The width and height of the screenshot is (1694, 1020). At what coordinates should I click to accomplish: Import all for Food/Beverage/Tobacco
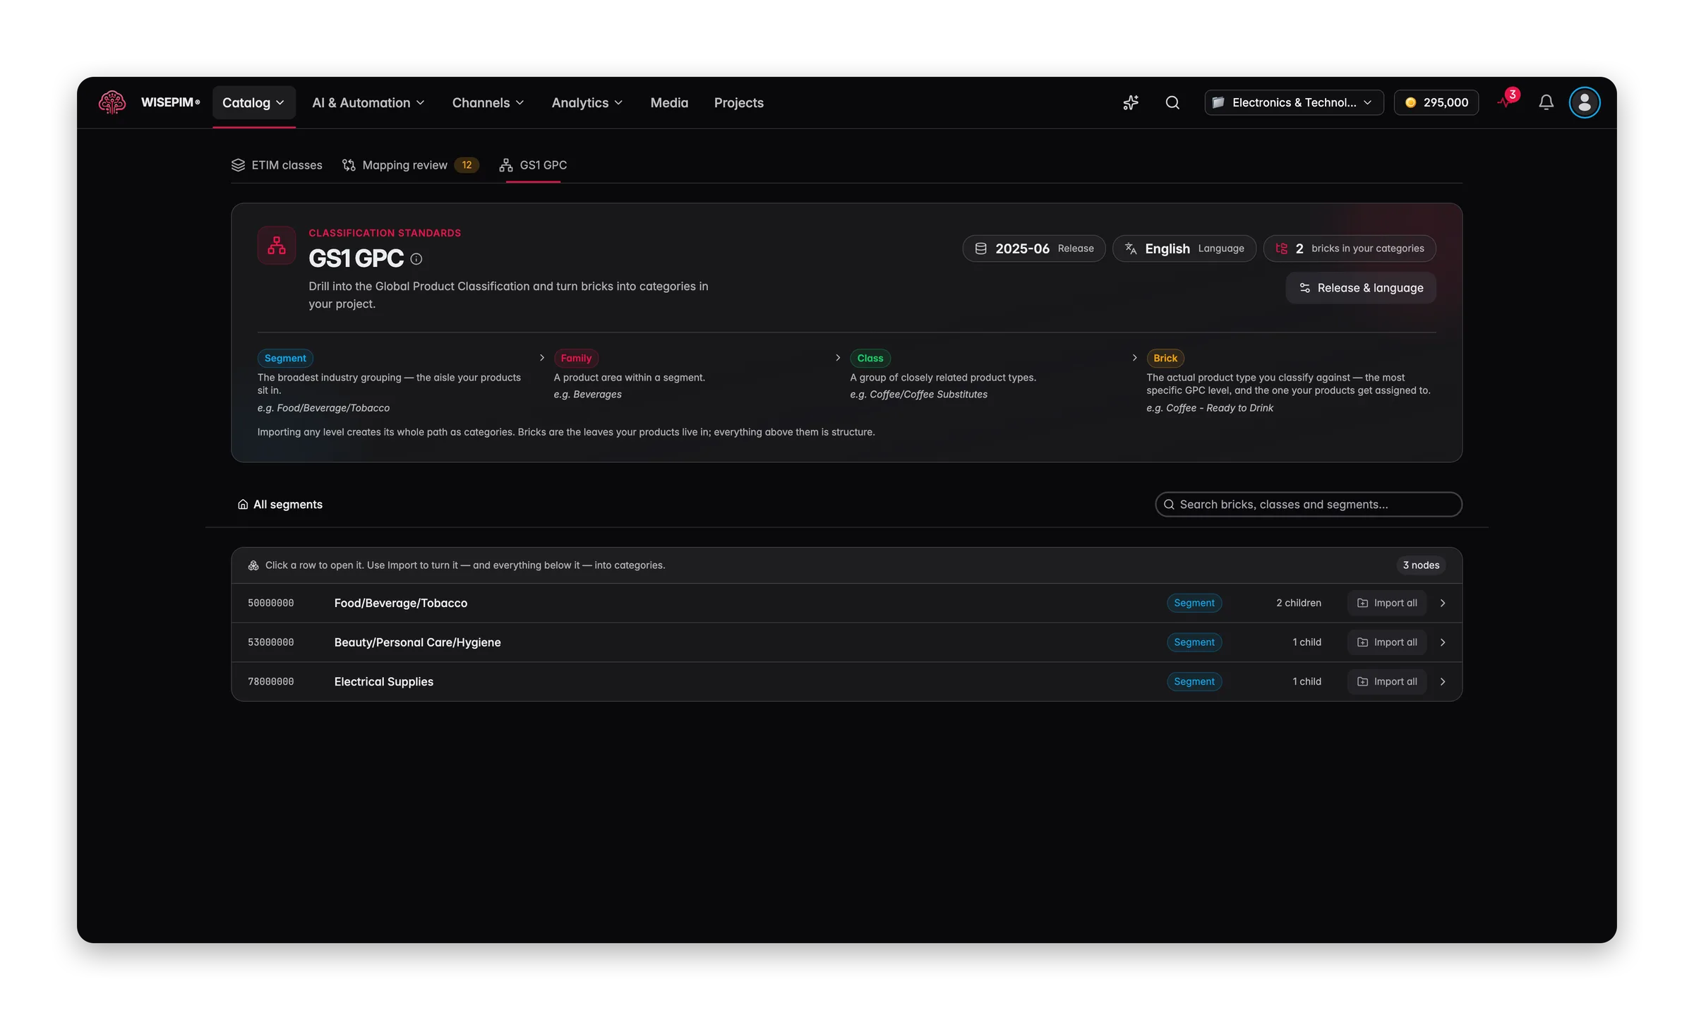1386,603
